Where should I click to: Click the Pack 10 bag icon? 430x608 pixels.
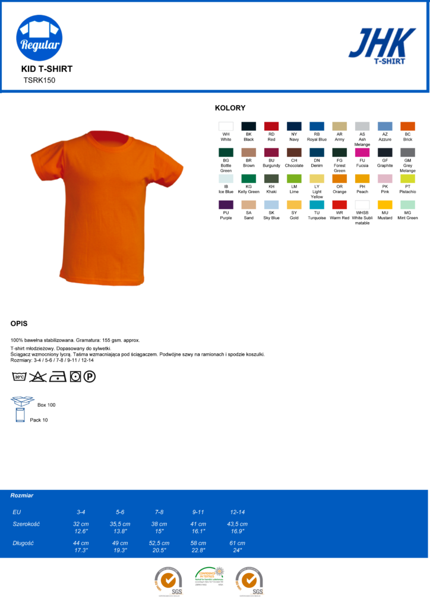point(20,415)
